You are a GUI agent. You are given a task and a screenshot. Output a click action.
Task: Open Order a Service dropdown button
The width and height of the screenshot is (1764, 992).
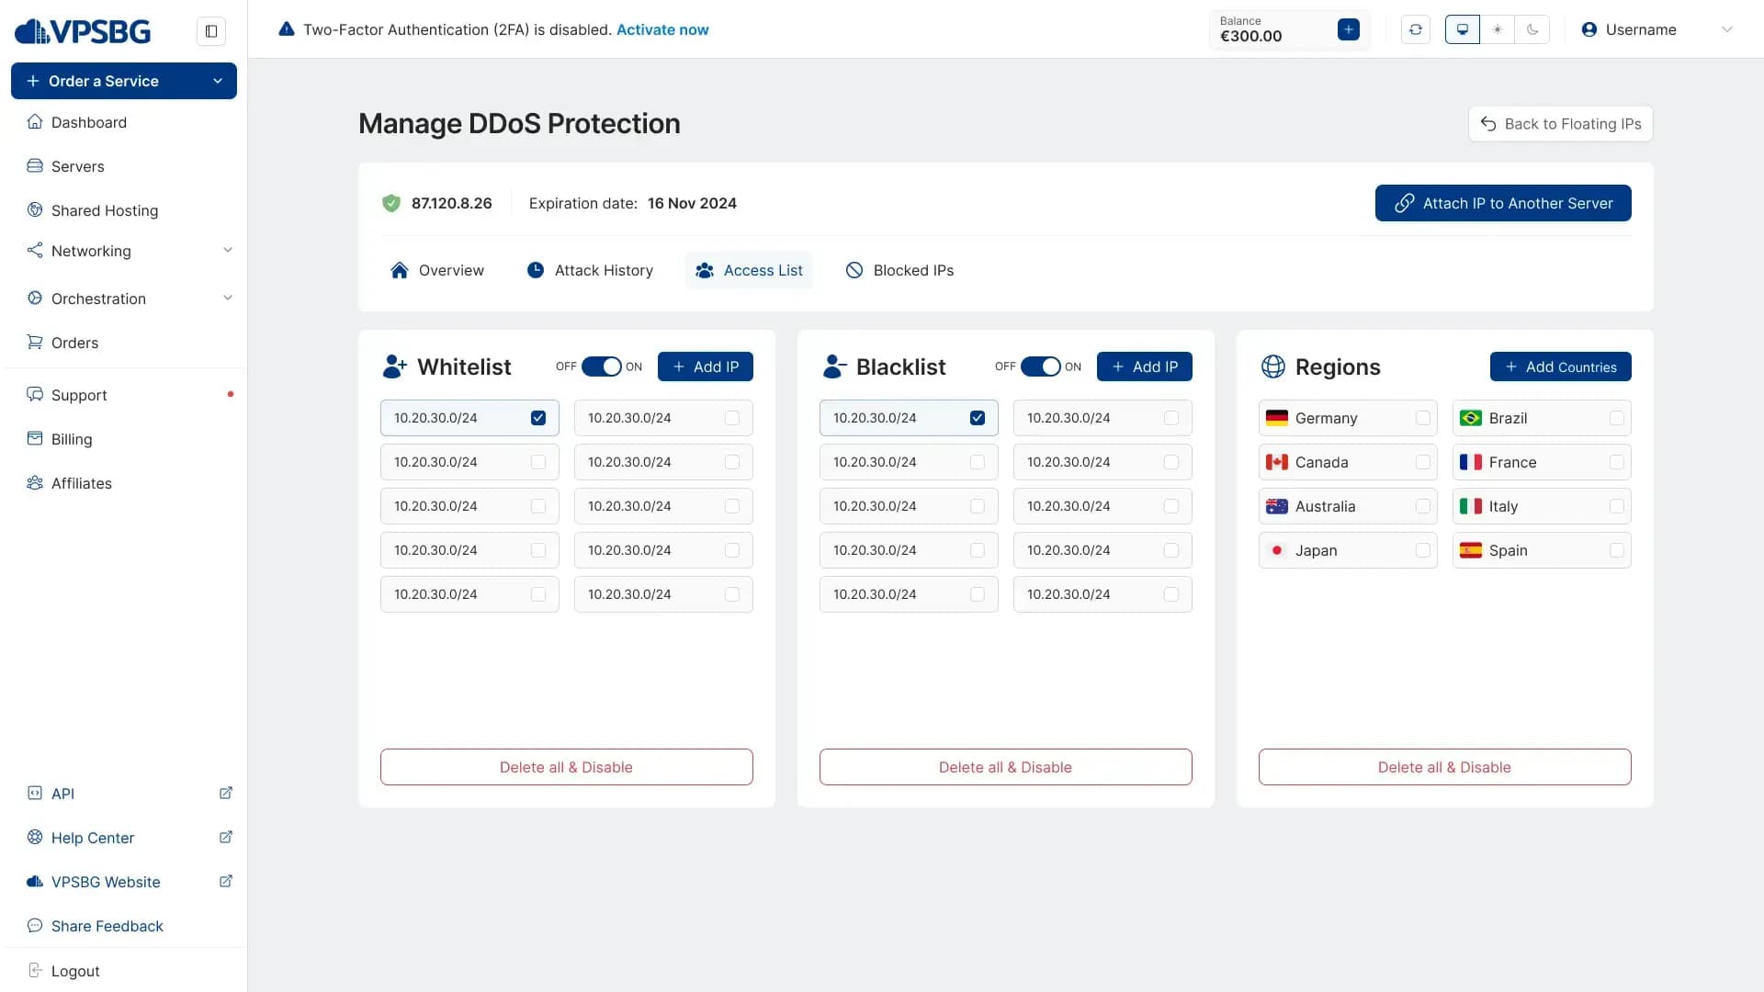124,81
